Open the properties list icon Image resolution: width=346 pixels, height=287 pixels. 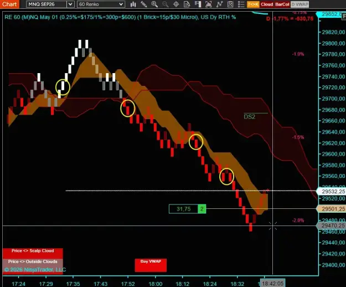tap(241, 4)
